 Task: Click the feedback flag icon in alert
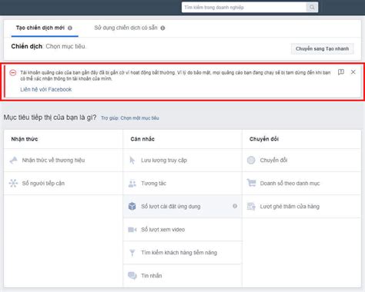pos(341,72)
